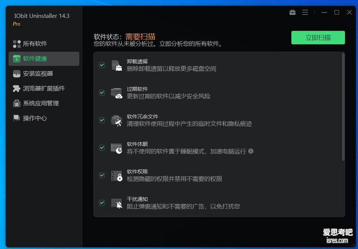Click the IObit Uninstaller 14.3 title

42,16
